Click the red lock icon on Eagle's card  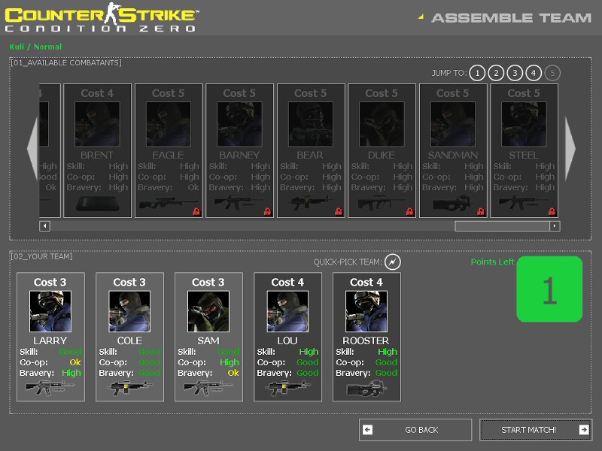196,211
